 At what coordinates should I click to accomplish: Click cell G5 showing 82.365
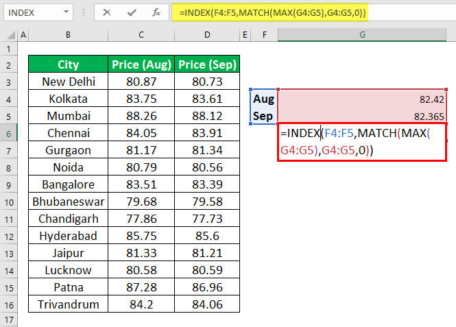coord(362,115)
